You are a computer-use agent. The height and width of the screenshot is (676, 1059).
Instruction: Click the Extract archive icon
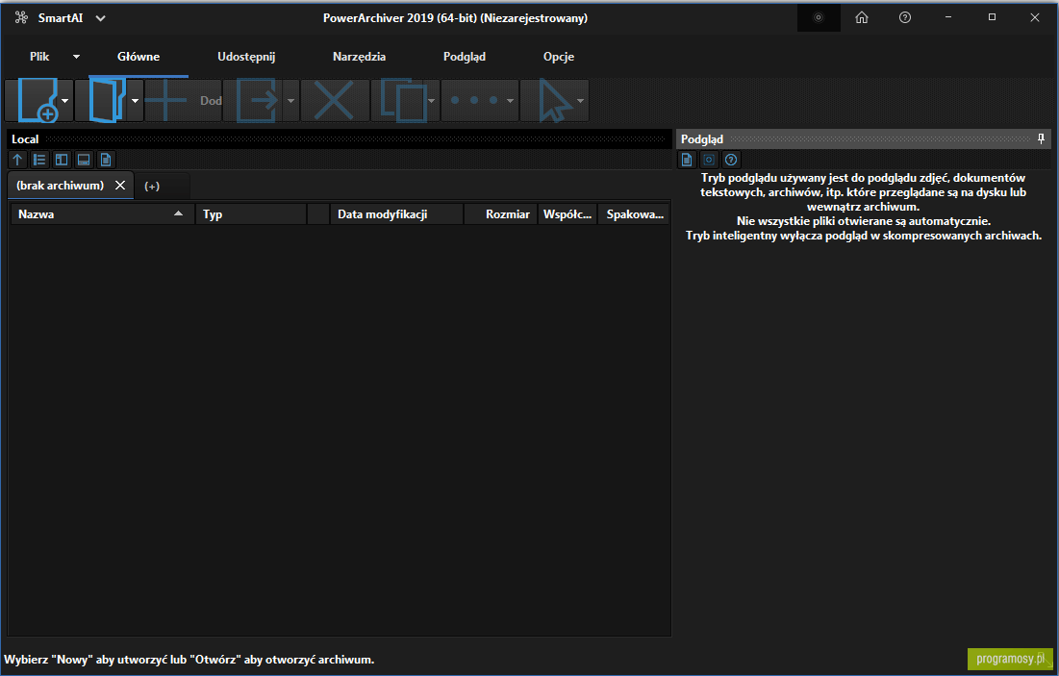[x=257, y=101]
